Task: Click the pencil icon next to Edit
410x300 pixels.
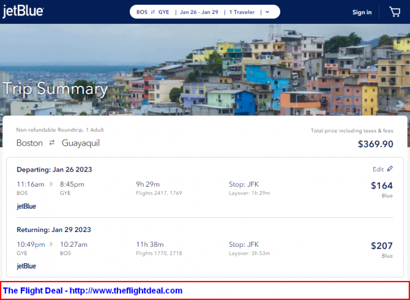Action: [x=390, y=169]
